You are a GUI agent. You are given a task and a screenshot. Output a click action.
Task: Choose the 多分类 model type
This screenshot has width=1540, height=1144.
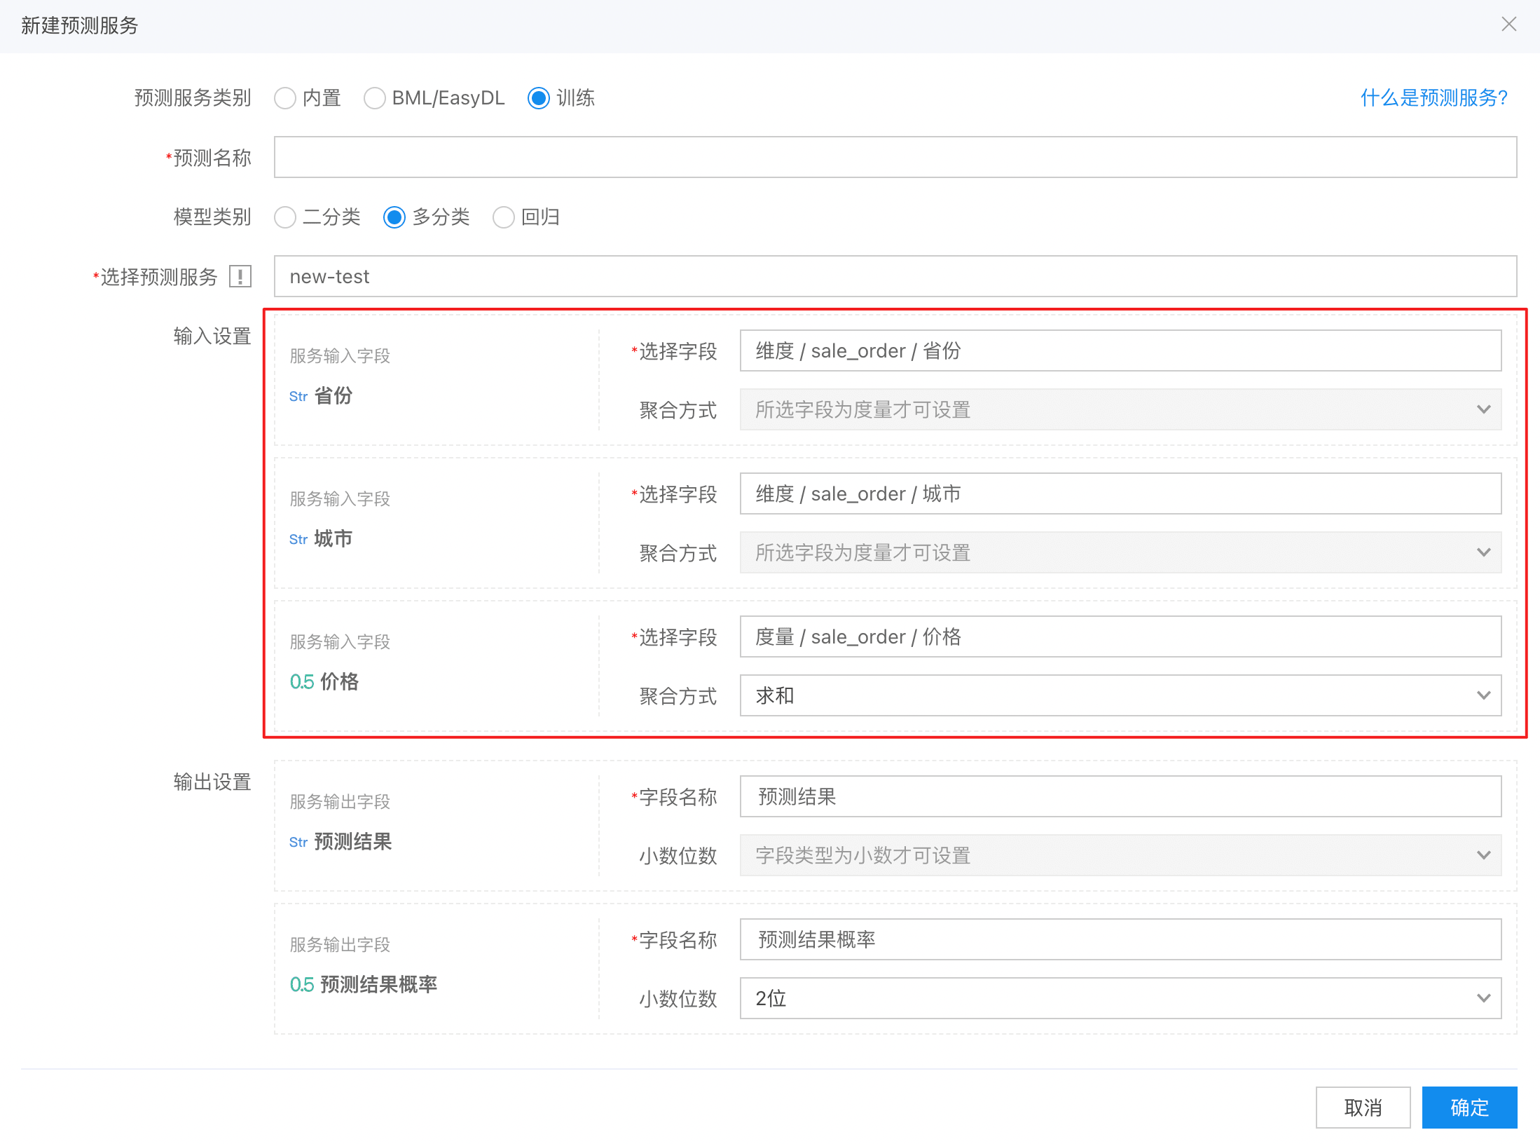click(394, 217)
